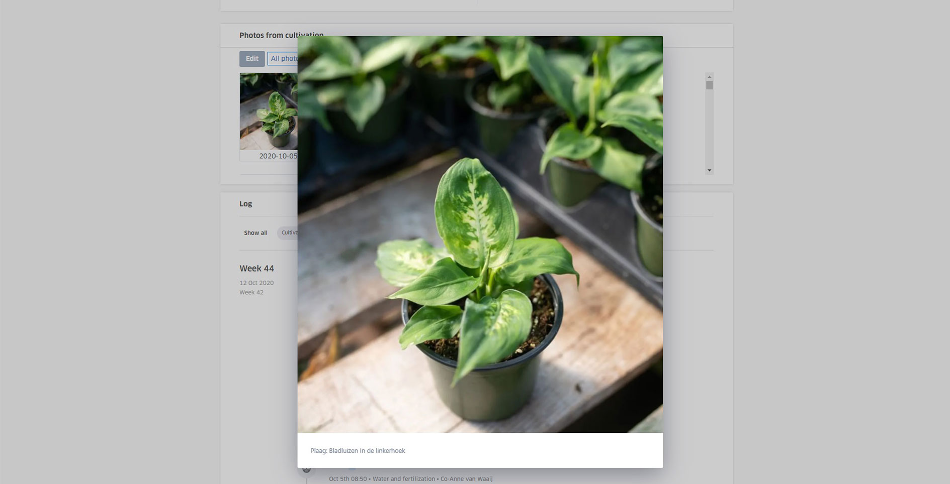Click the Edit button in the photos section
This screenshot has width=950, height=484.
click(252, 59)
